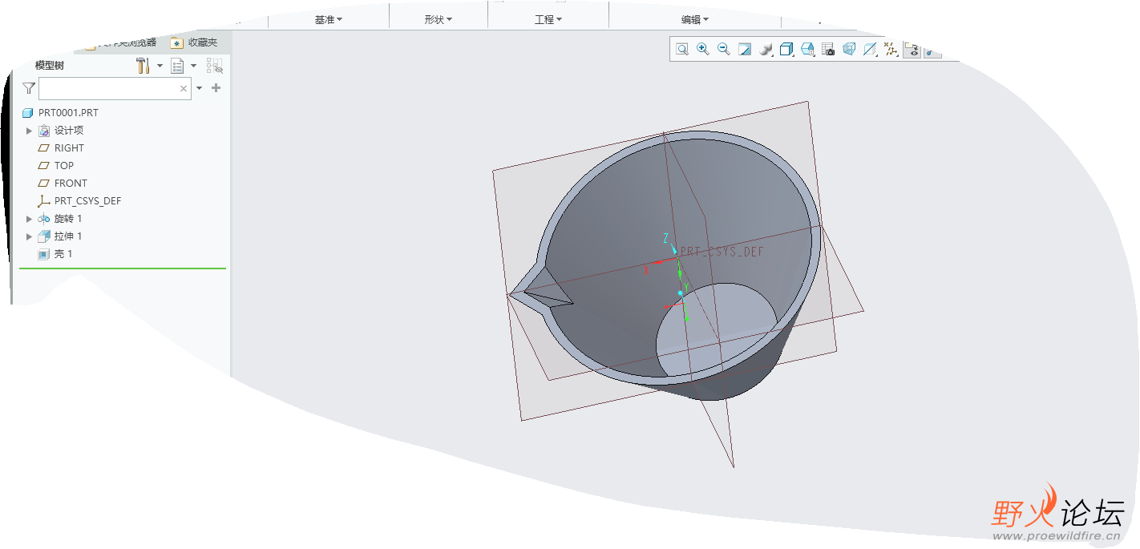Open the 收藏夹 favorites tab
Image resolution: width=1140 pixels, height=549 pixels.
point(194,42)
